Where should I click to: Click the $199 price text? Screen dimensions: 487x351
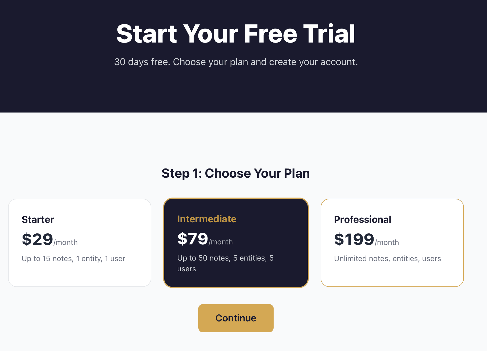354,239
